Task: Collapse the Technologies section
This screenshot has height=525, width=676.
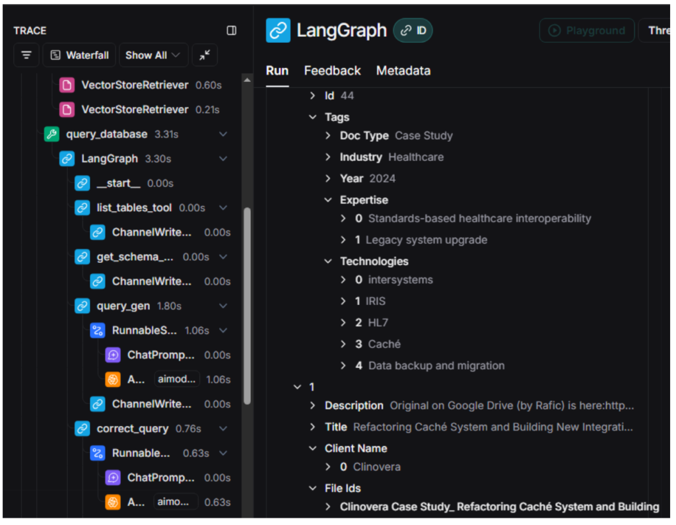Action: (328, 262)
